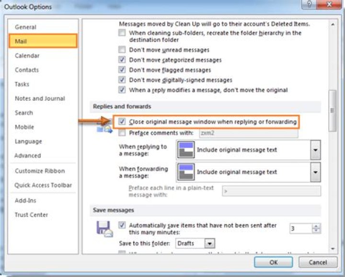This screenshot has height=277, width=345.
Task: Click the scrollbar down arrow
Action: coord(333,249)
